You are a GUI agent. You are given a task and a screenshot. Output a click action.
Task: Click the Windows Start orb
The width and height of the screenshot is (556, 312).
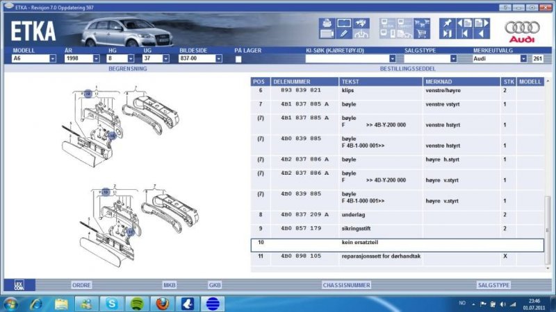click(10, 304)
